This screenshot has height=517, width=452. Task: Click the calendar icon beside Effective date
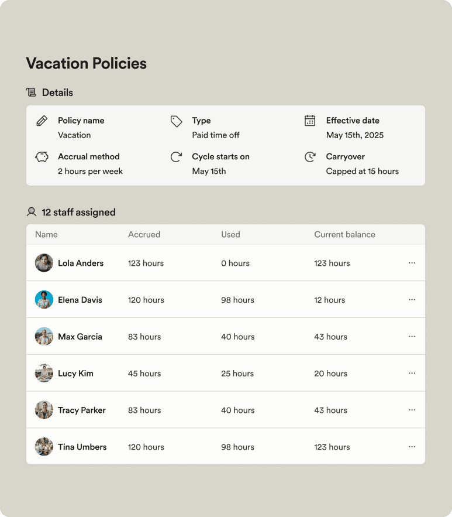pyautogui.click(x=310, y=120)
